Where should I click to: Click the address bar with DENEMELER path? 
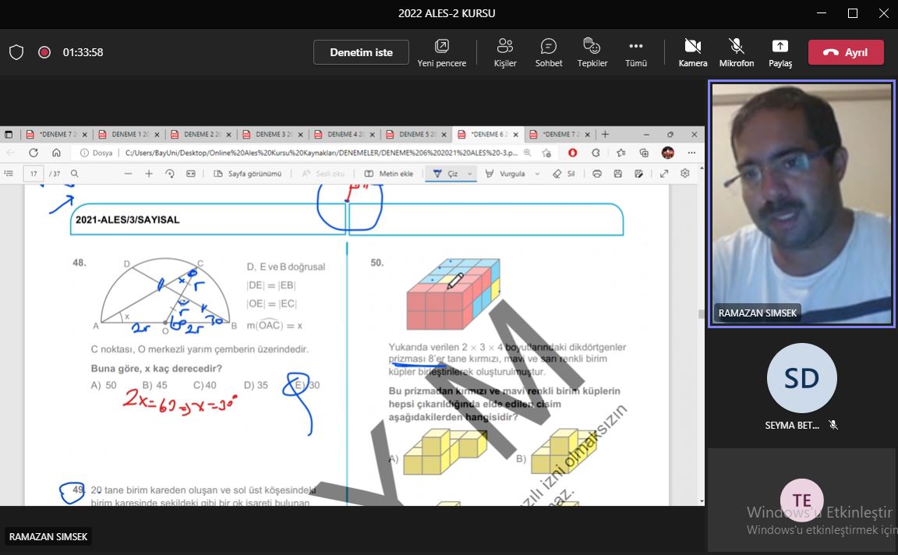tap(320, 153)
